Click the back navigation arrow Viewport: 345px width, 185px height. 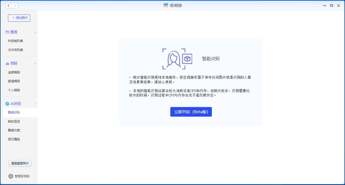click(8, 5)
